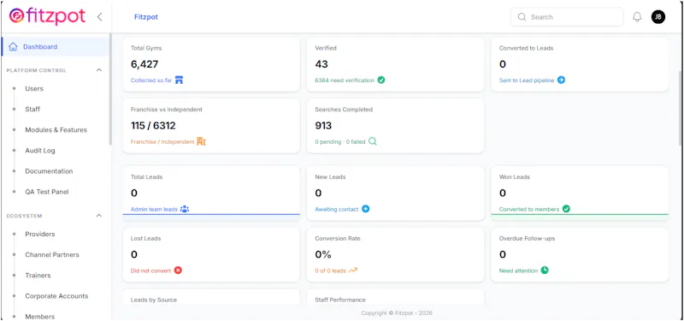684x321 pixels.
Task: Open Dashboard in the sidebar
Action: click(55, 47)
